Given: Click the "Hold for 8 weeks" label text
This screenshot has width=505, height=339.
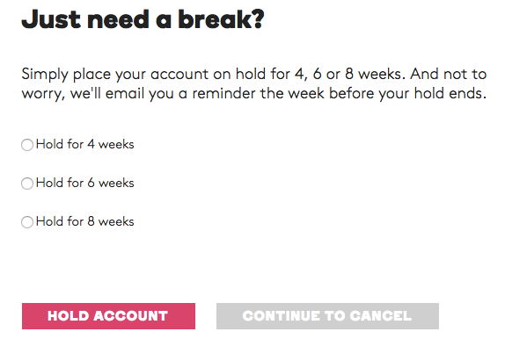Looking at the screenshot, I should click(85, 221).
